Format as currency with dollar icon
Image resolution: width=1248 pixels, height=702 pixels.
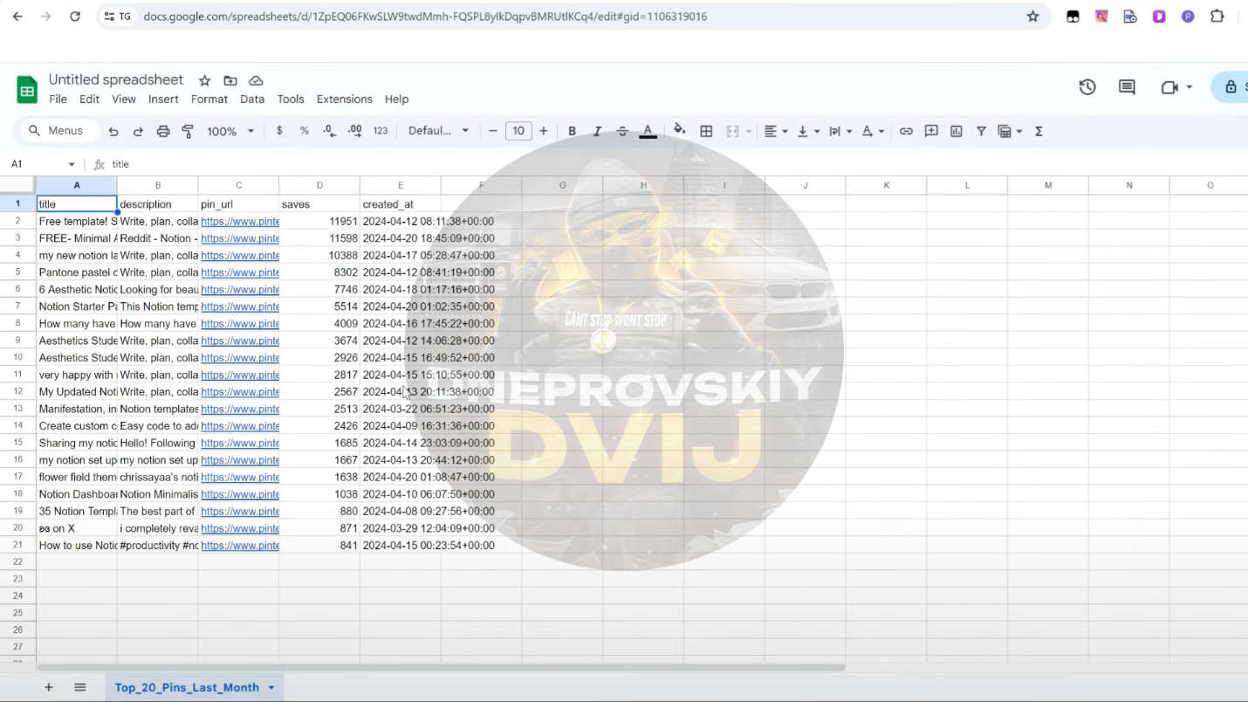coord(279,131)
